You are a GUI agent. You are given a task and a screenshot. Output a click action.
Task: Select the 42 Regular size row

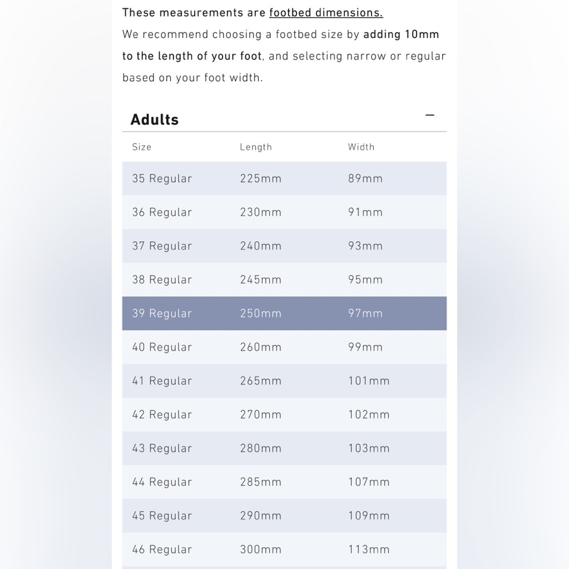tap(284, 415)
